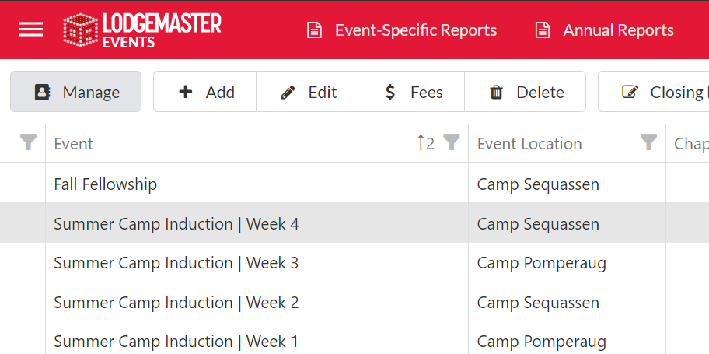The image size is (709, 354).
Task: Open Fees for selected event
Action: [x=413, y=92]
